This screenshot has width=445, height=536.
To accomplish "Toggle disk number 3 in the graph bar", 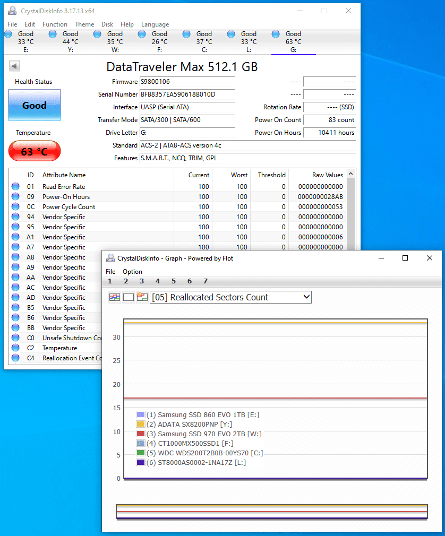I will coord(142,281).
